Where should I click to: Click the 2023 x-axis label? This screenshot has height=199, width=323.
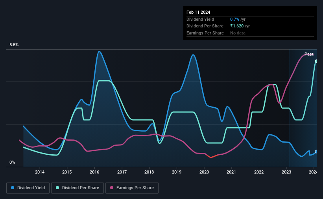click(x=286, y=172)
